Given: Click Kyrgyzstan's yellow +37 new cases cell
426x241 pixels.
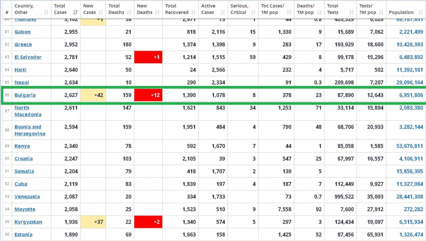Looking at the screenshot, I should tap(93, 222).
